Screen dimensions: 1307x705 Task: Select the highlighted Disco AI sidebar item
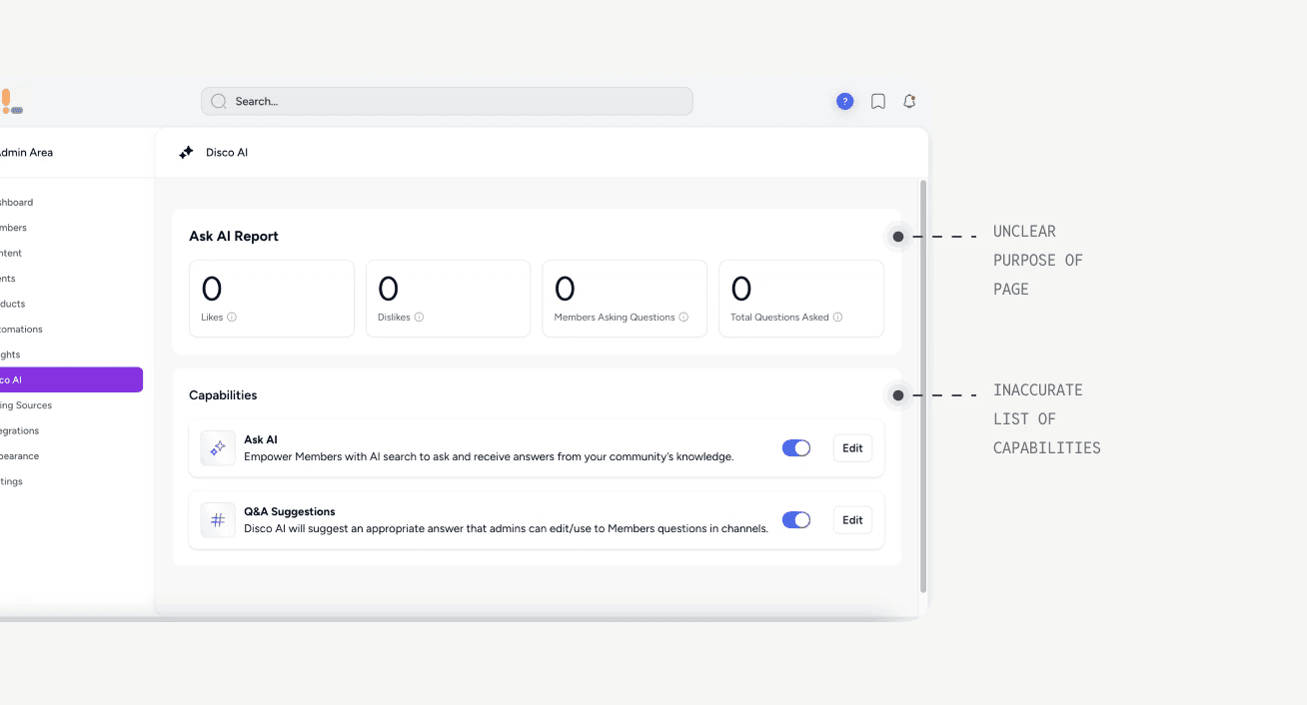click(x=70, y=379)
